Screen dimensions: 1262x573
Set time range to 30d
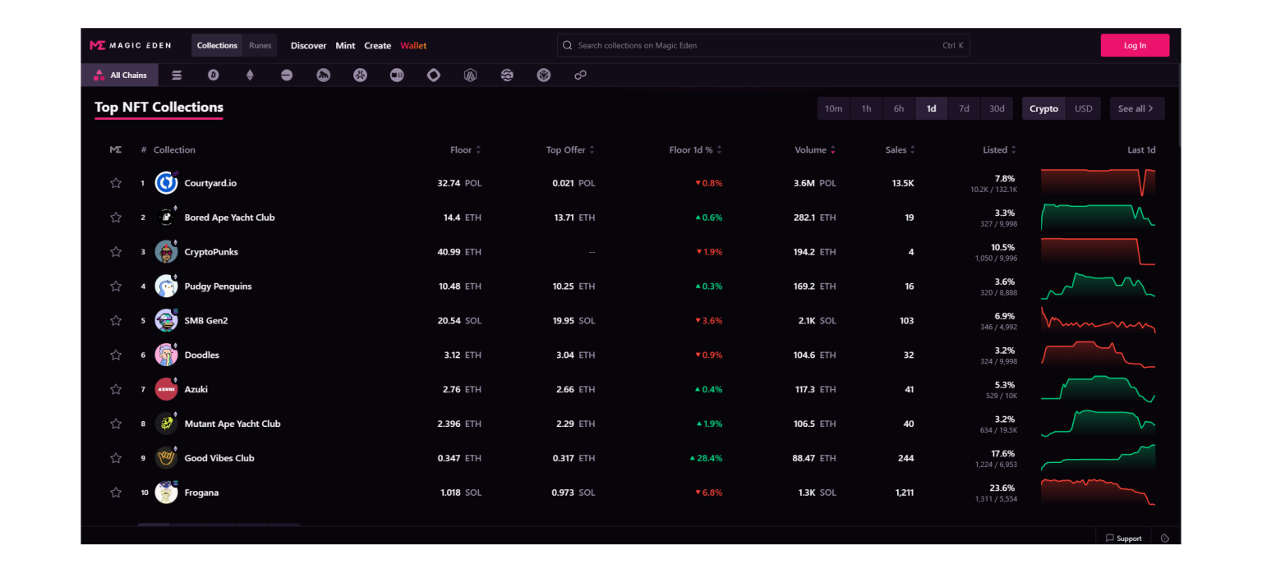click(x=997, y=108)
